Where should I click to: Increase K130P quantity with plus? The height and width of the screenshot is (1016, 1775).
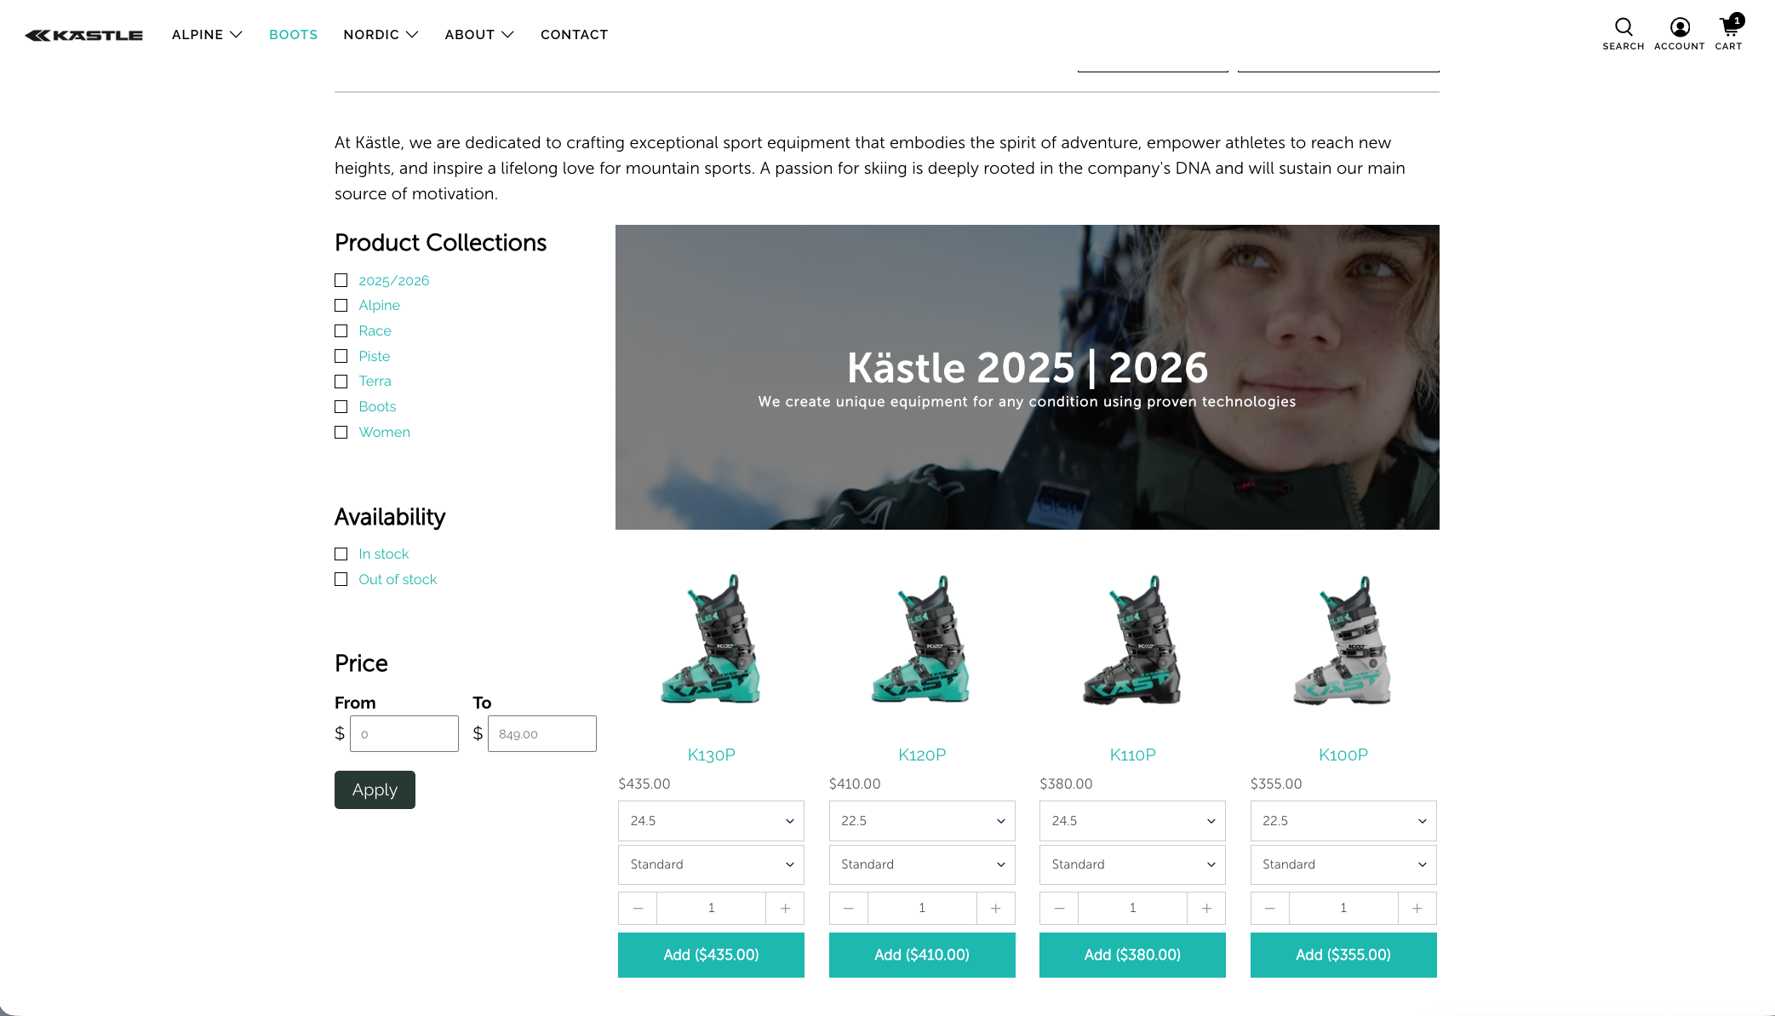(x=785, y=909)
